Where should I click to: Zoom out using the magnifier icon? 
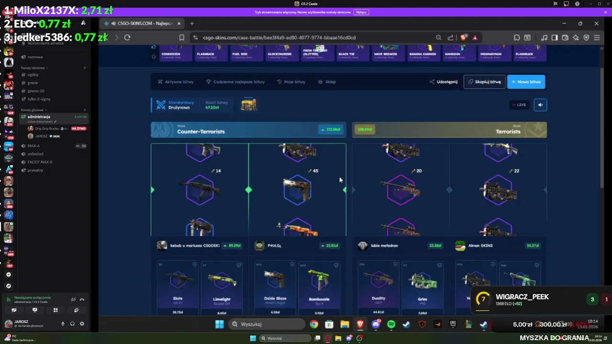(438, 37)
